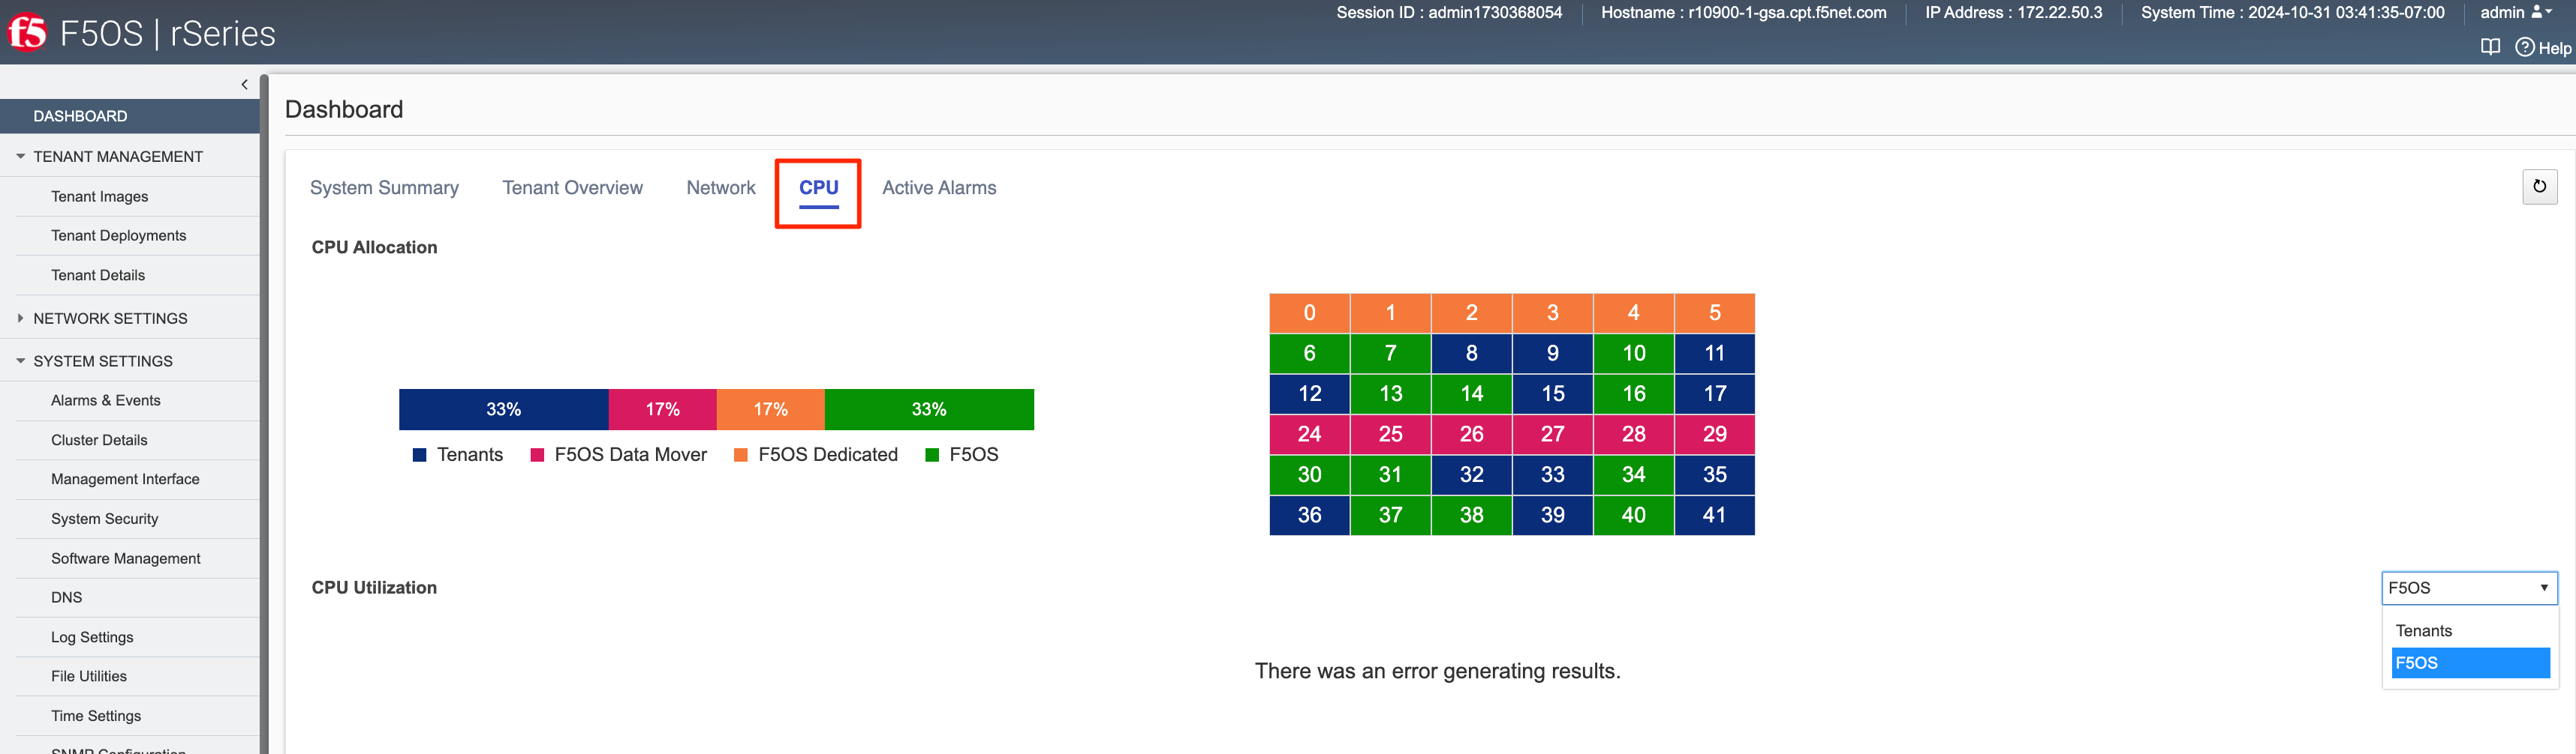The height and width of the screenshot is (754, 2576).
Task: Click CPU core 6 cell
Action: click(x=1309, y=354)
